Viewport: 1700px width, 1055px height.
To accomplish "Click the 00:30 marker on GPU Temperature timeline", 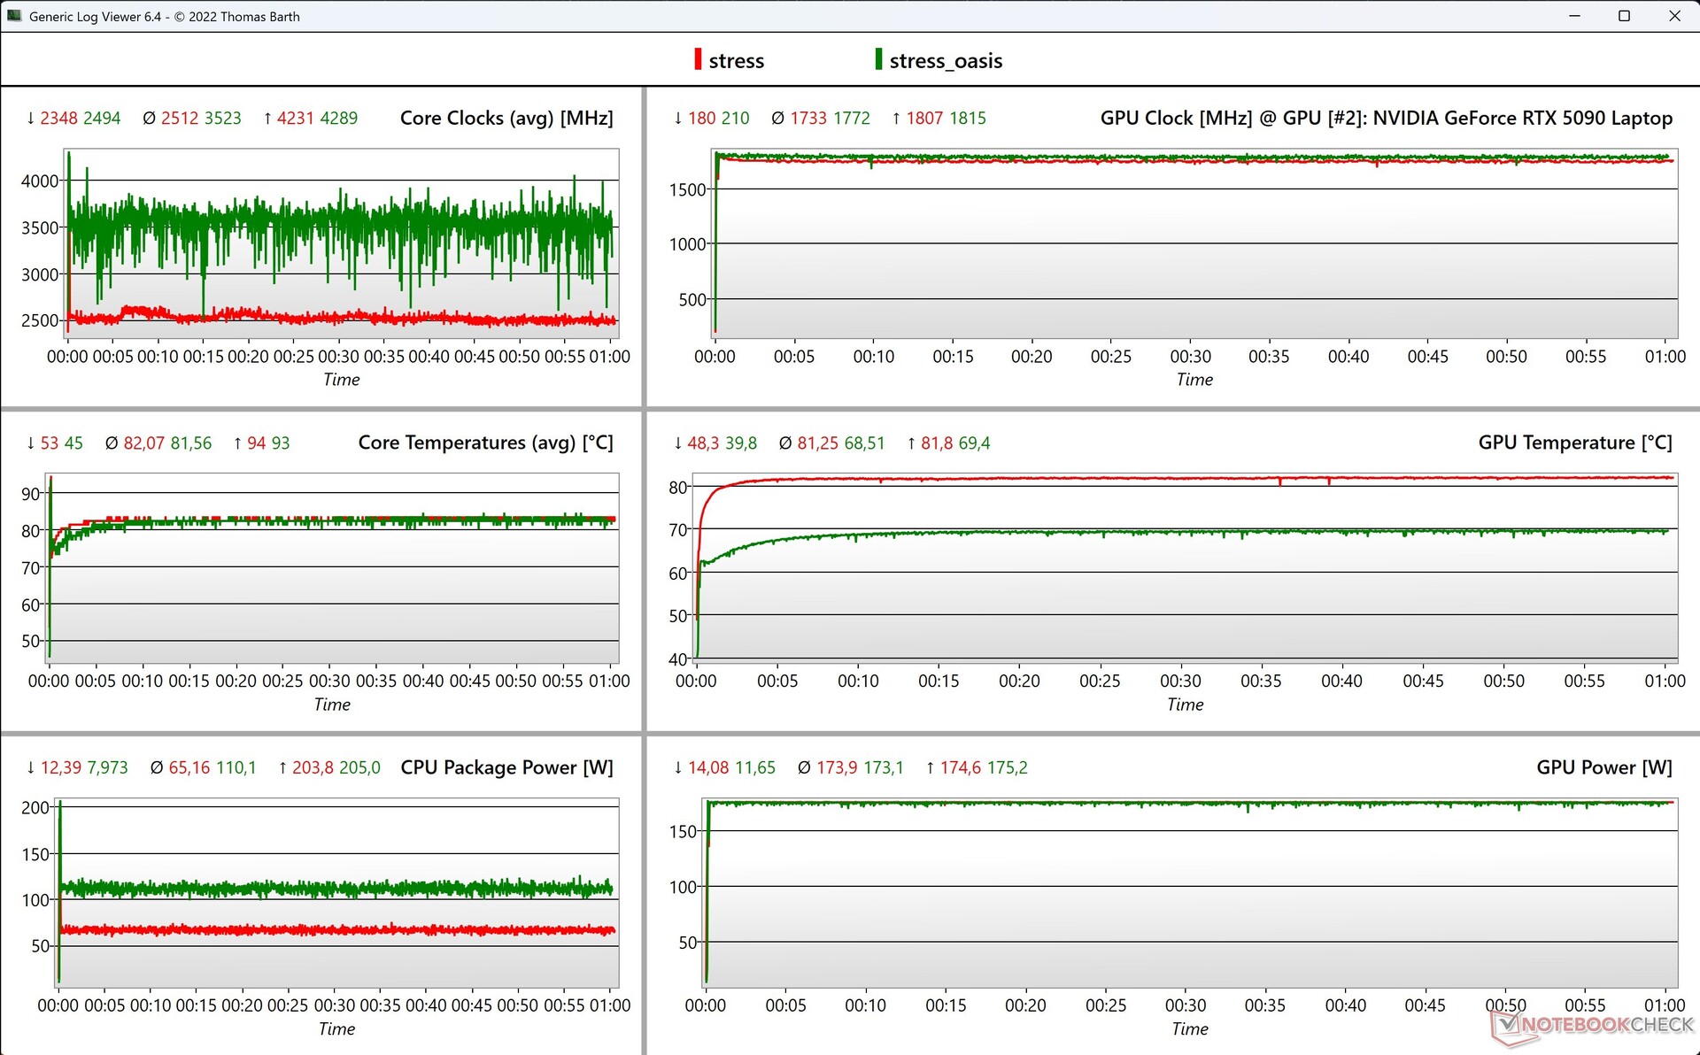I will point(1180,681).
